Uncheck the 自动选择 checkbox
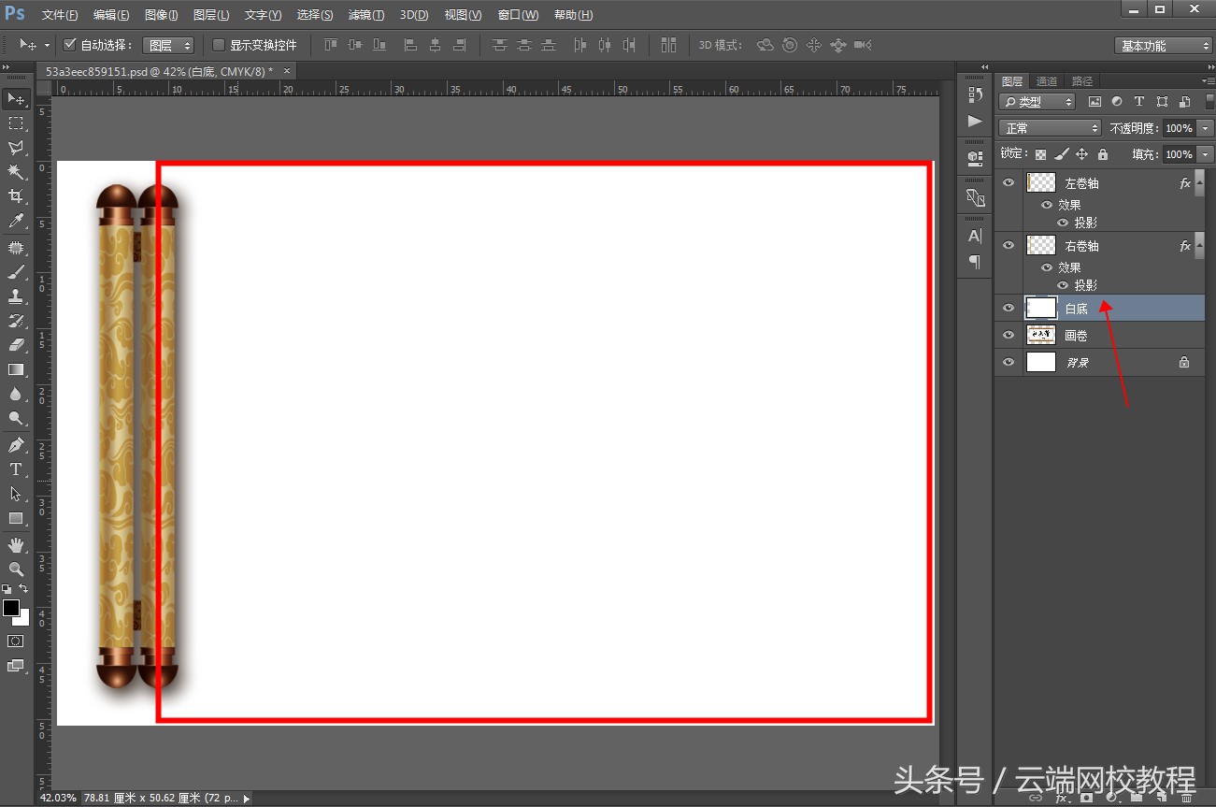Viewport: 1216px width, 807px height. [69, 44]
